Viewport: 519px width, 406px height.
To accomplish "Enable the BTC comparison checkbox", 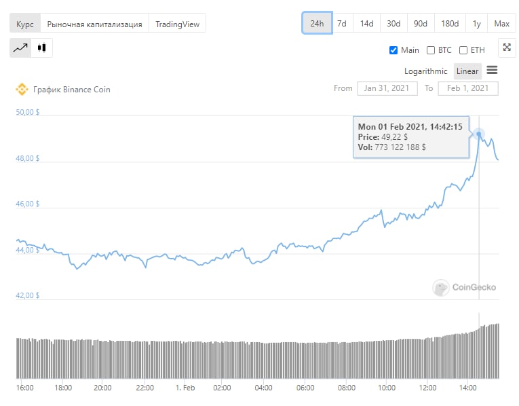I will click(x=431, y=50).
